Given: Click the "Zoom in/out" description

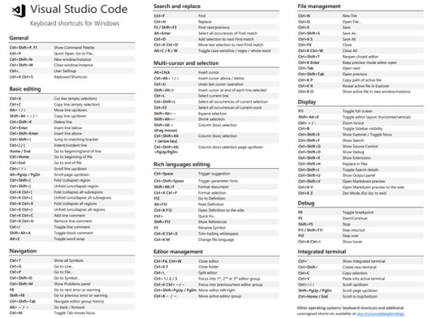Looking at the screenshot, I should coord(354,123).
